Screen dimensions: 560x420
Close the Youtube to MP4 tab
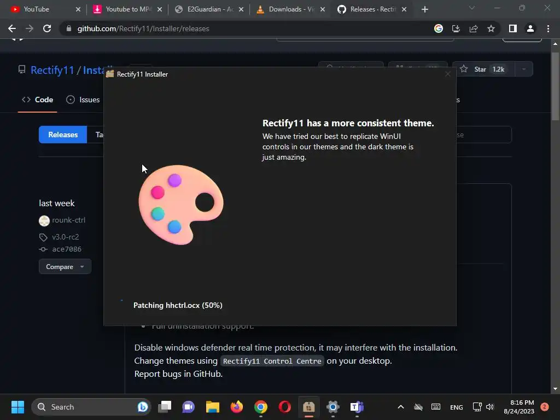[x=160, y=10]
